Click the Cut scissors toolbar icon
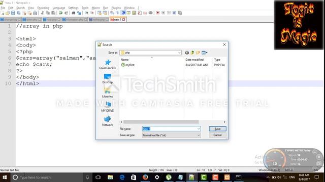The width and height of the screenshot is (325, 182). (x=43, y=13)
